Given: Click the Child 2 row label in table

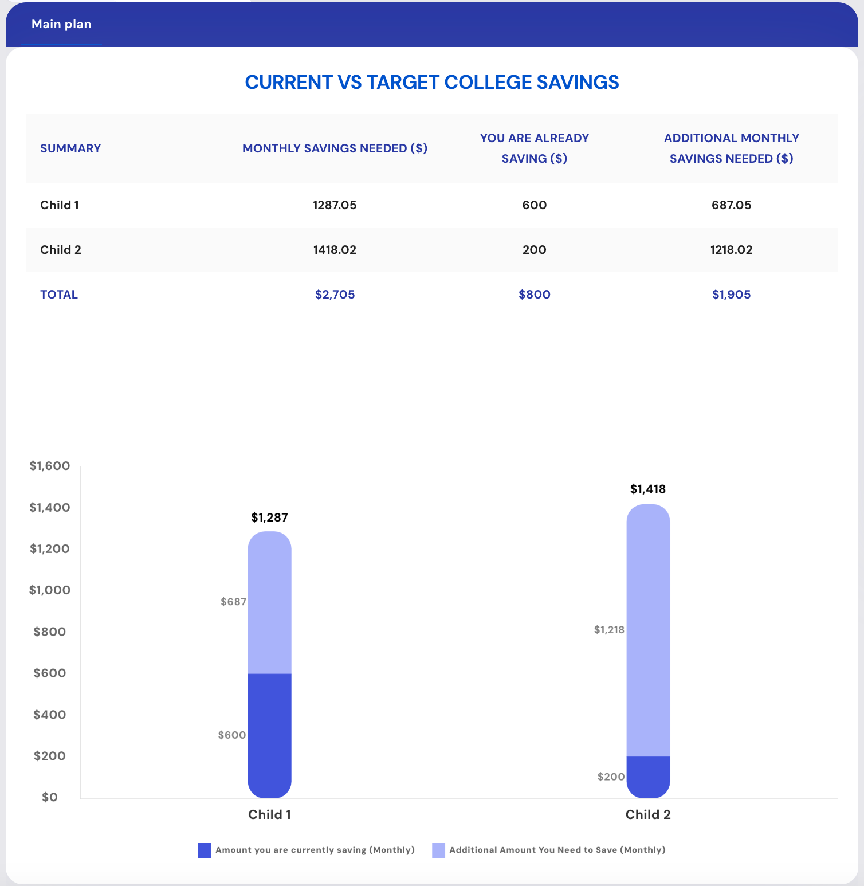Looking at the screenshot, I should point(61,250).
